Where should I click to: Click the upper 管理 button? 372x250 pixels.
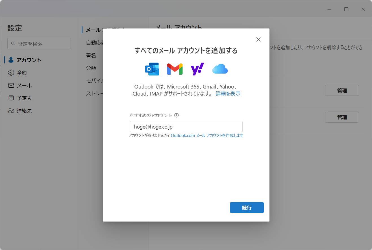coord(342,90)
